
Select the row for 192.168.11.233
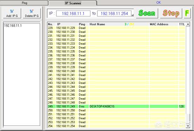pos(116,44)
